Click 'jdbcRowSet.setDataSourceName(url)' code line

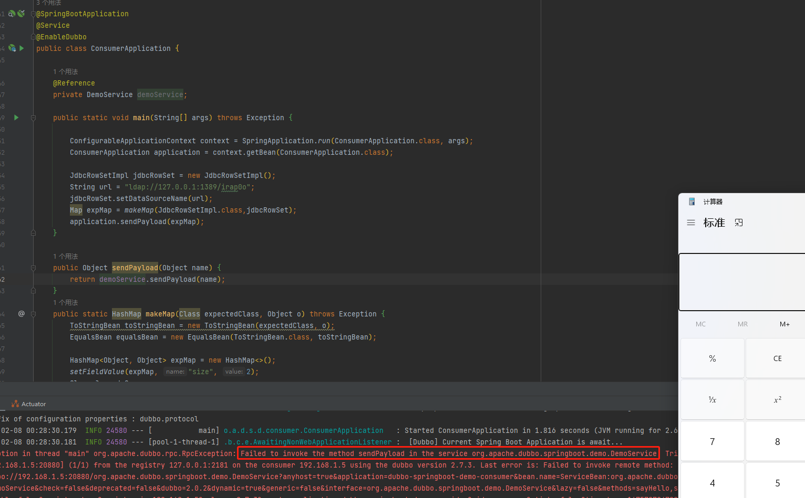pos(141,198)
